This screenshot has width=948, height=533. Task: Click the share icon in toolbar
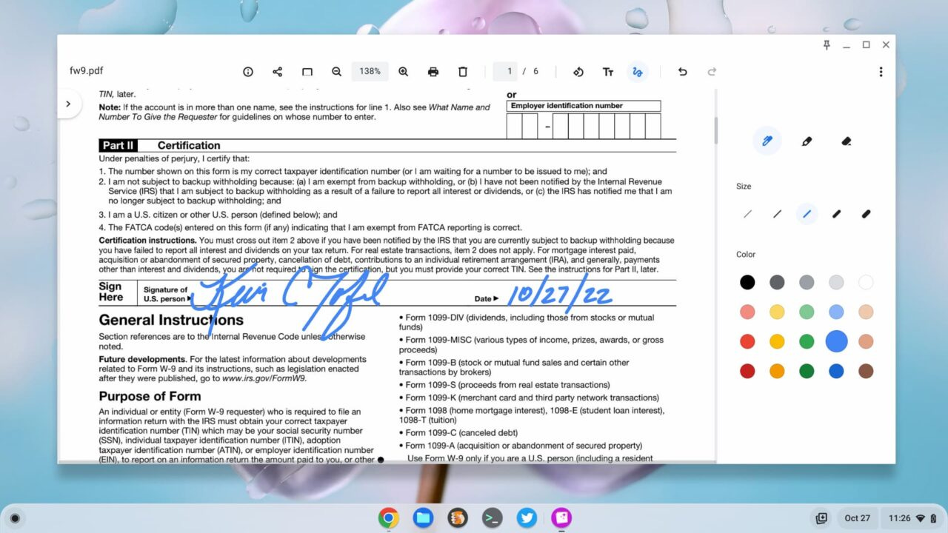click(x=277, y=72)
